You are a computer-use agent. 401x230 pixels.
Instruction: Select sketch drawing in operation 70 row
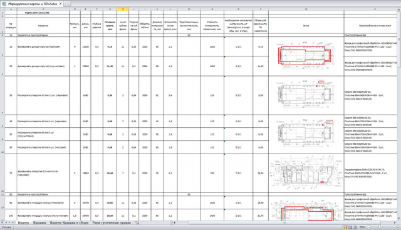coord(306,172)
